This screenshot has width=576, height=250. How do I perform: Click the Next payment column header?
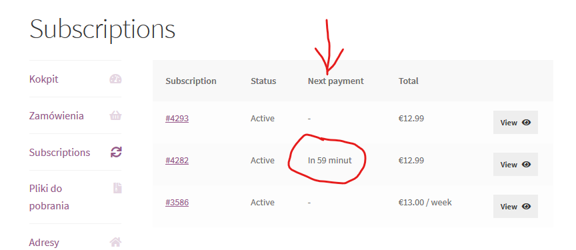coord(336,81)
